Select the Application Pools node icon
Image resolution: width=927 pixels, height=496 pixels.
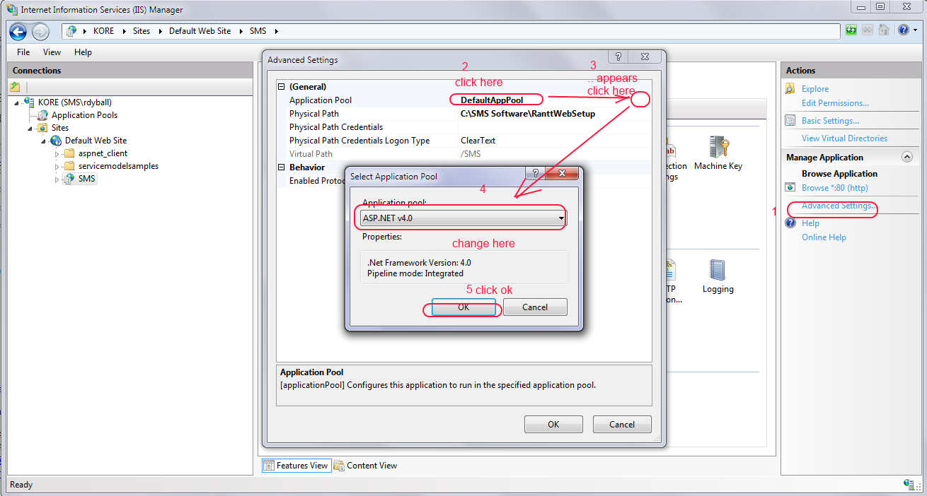[x=43, y=115]
